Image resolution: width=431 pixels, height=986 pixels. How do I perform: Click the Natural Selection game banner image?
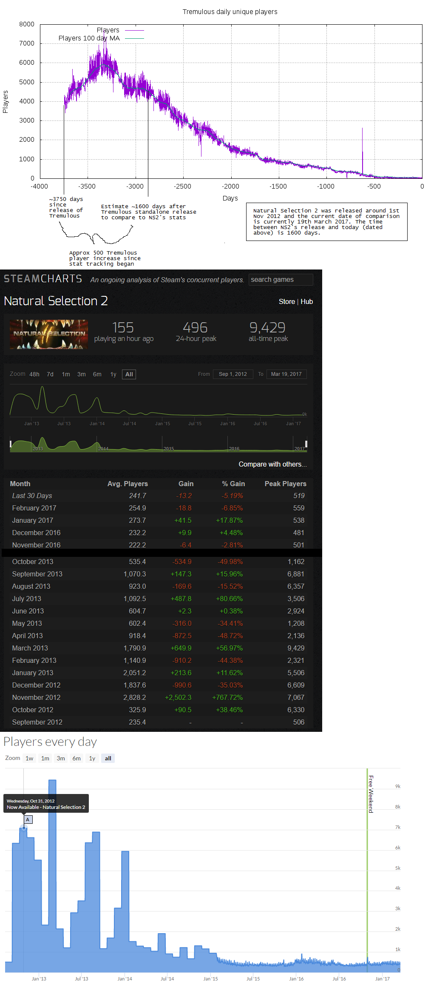tap(49, 334)
